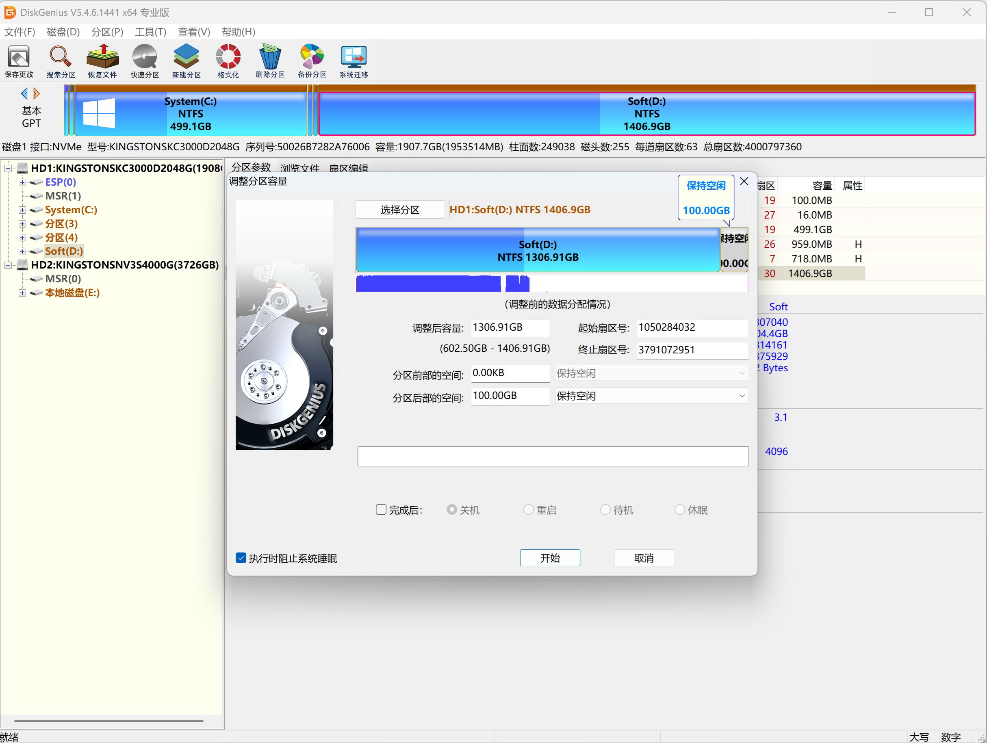Open the 工具(T) menu
This screenshot has width=987, height=743.
click(x=150, y=32)
